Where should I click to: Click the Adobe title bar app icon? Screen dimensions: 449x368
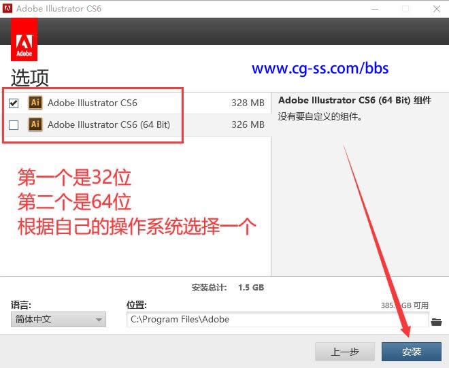7,8
